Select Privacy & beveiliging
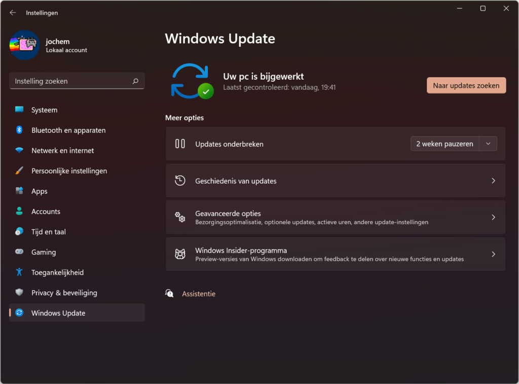 [77, 292]
